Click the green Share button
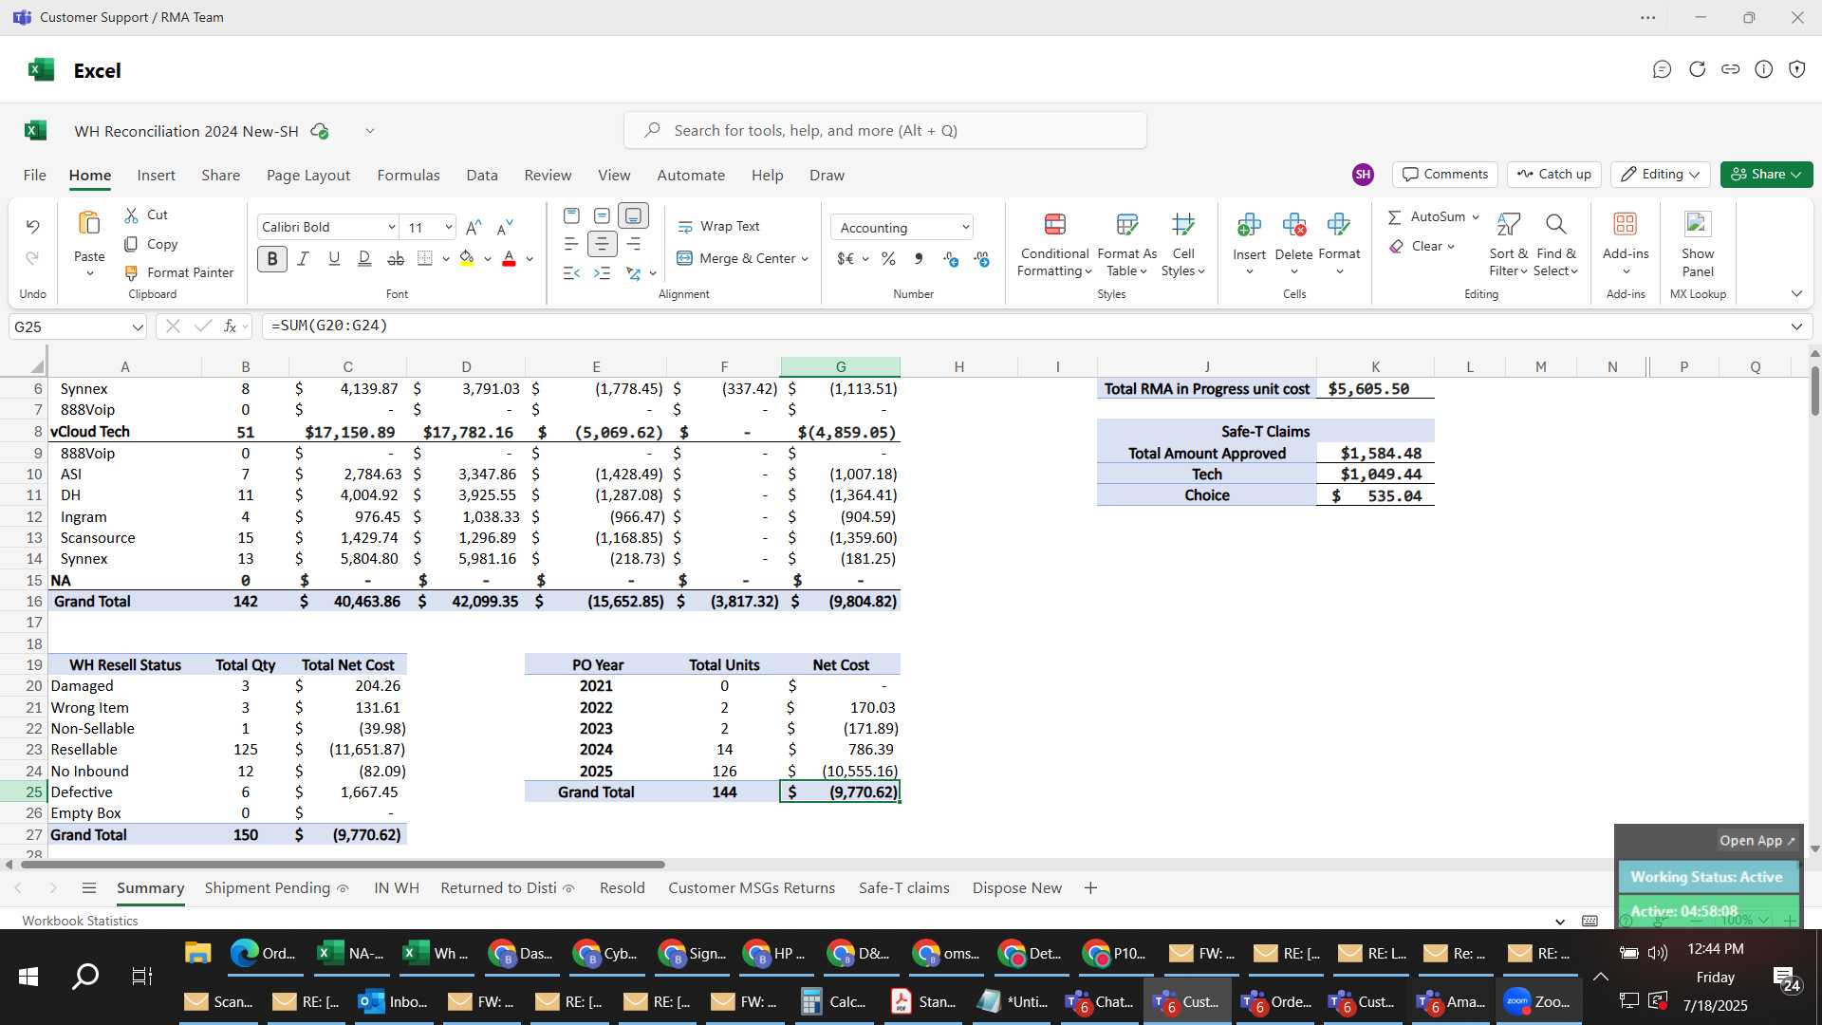 (1766, 175)
